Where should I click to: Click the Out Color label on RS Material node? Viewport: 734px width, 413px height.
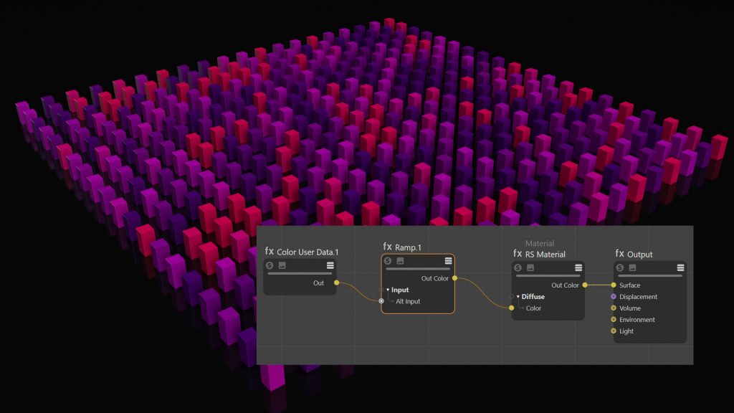[565, 285]
